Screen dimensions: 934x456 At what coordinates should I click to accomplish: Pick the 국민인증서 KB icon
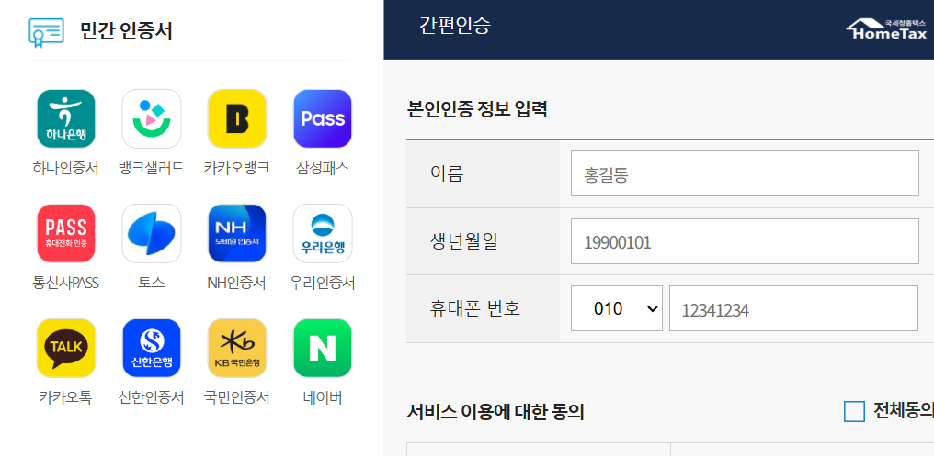(237, 348)
